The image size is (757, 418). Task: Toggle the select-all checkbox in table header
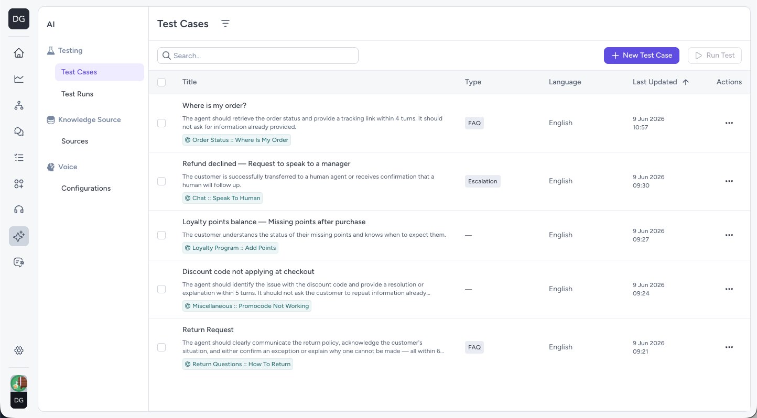pyautogui.click(x=161, y=82)
